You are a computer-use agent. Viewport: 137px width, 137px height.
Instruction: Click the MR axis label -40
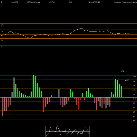[134, 108]
